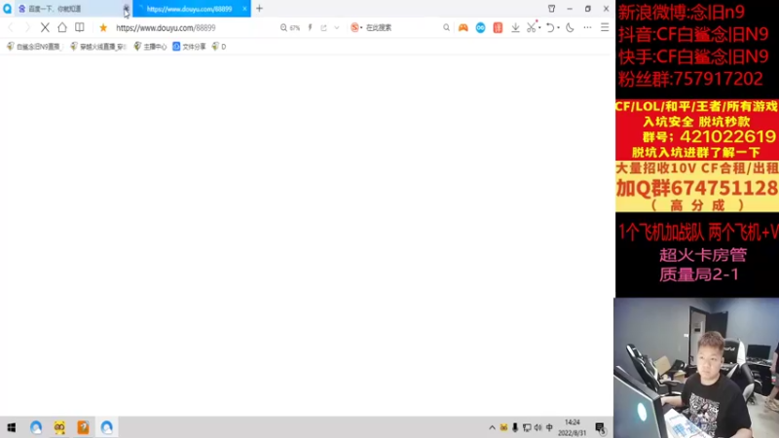The image size is (779, 438).
Task: Open the 穿越火线直播 bookmark
Action: point(98,46)
